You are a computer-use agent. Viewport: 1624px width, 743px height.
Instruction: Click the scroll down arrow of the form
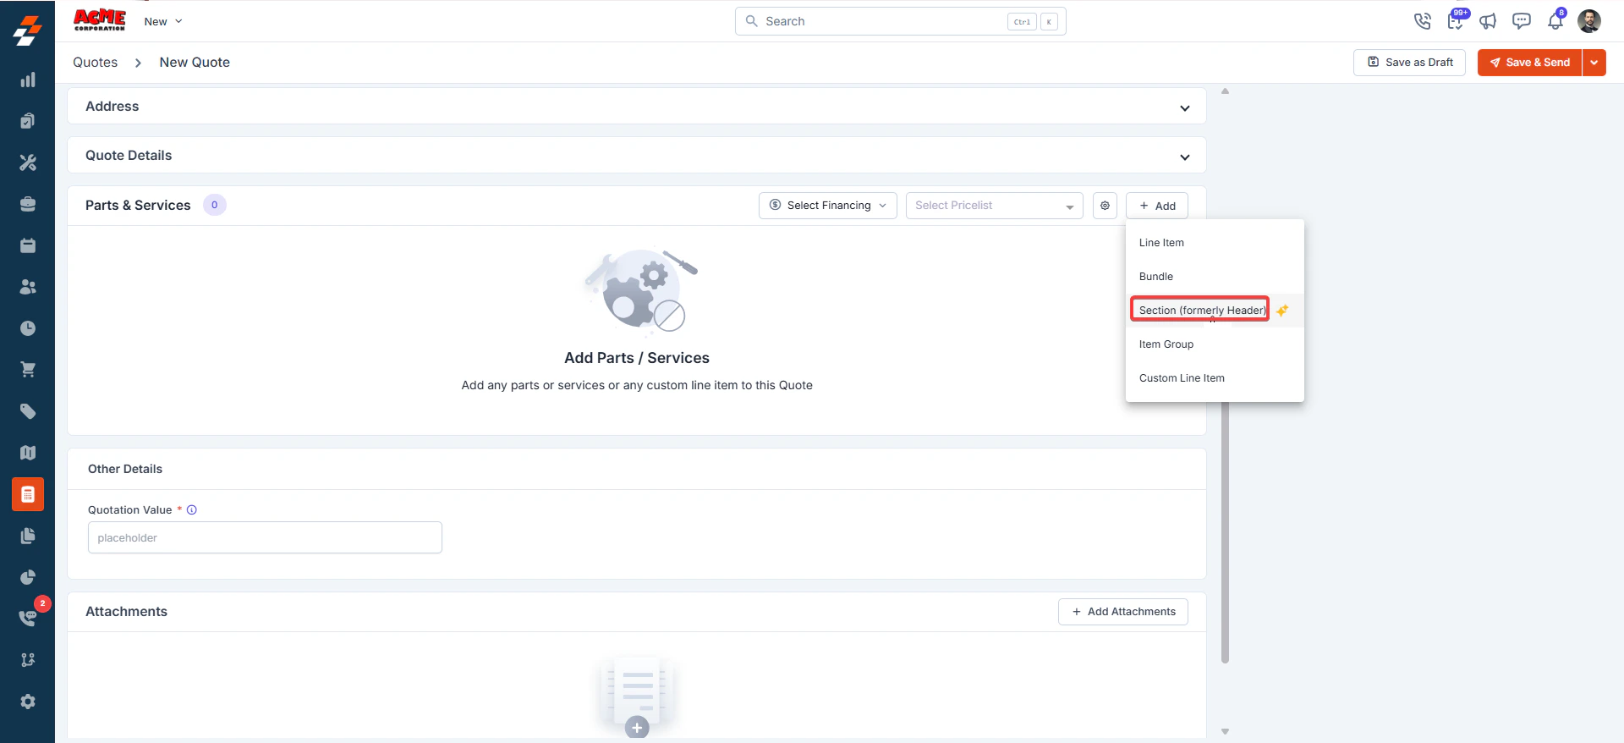1225,731
